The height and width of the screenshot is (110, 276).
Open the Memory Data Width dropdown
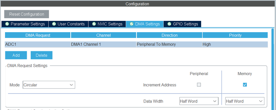245,101
